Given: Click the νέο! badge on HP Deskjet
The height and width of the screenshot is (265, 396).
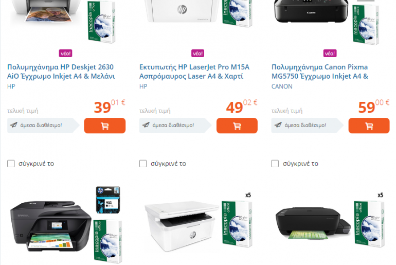Looking at the screenshot, I should [x=66, y=54].
